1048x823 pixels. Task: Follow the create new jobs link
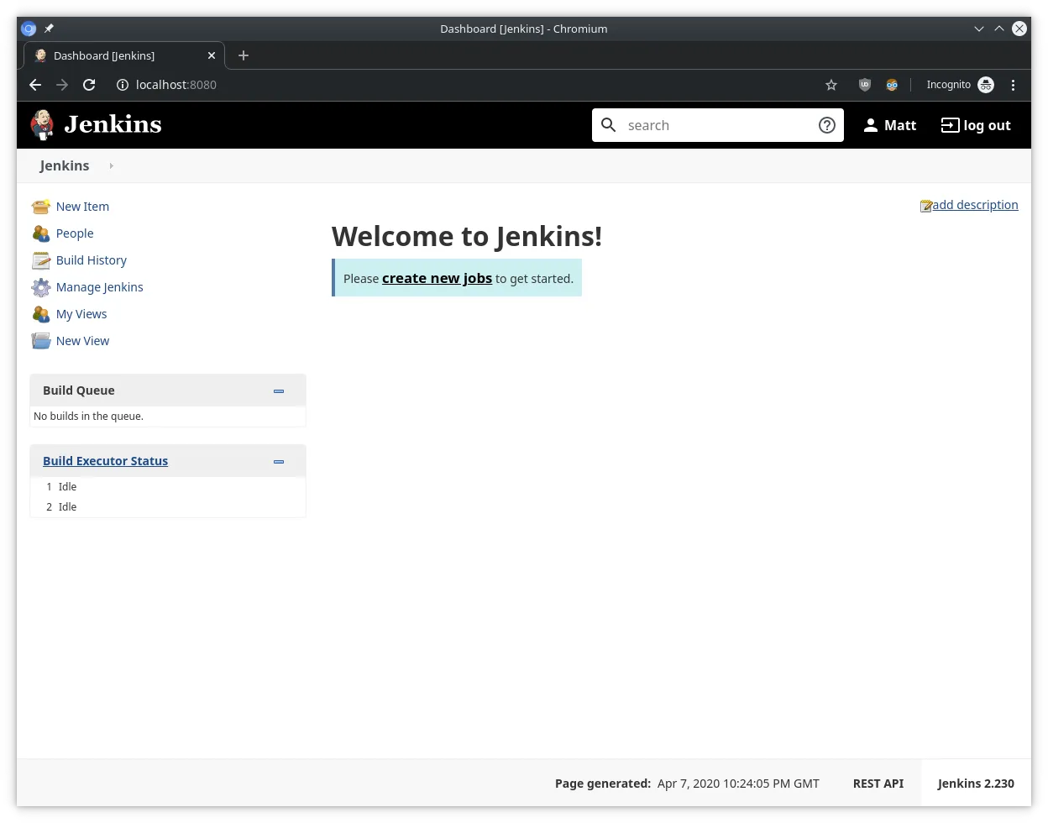(437, 278)
